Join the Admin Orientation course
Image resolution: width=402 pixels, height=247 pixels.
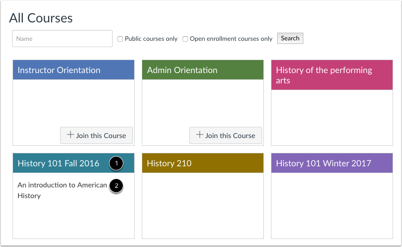tap(226, 135)
